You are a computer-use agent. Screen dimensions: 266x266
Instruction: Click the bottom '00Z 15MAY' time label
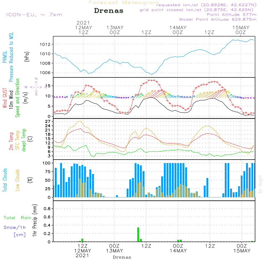[242, 248]
